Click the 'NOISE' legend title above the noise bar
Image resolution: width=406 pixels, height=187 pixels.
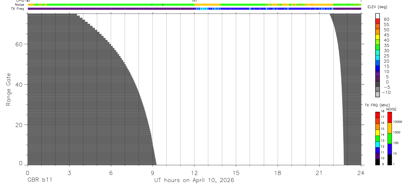[x=391, y=109]
